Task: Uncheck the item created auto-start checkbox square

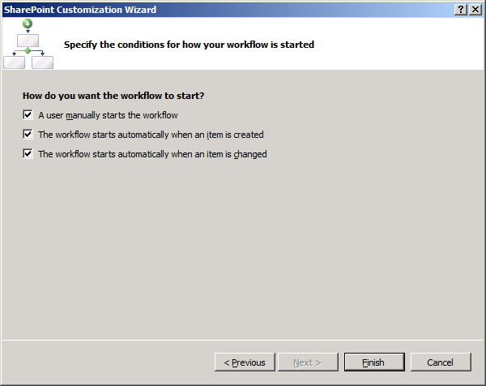Action: click(x=28, y=135)
